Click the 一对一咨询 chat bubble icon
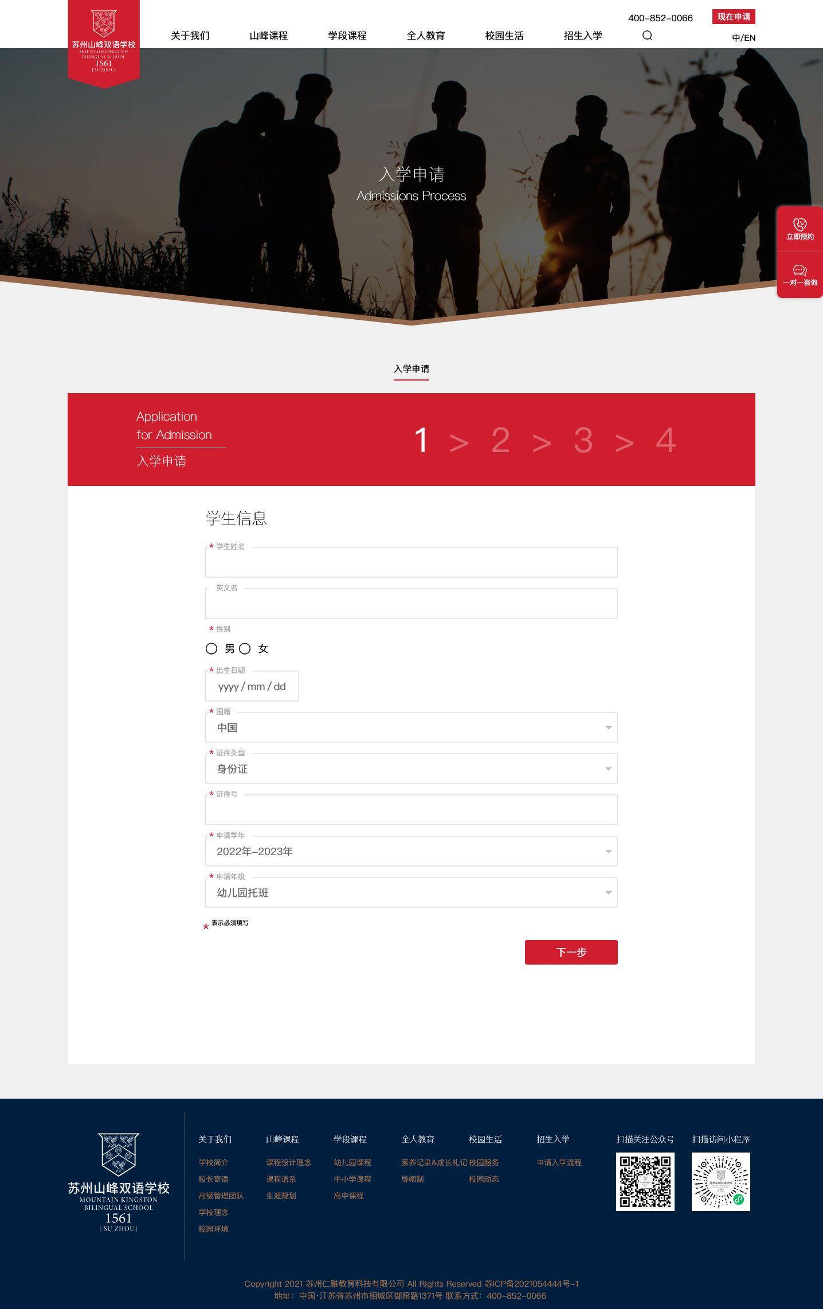This screenshot has height=1309, width=823. pyautogui.click(x=800, y=271)
